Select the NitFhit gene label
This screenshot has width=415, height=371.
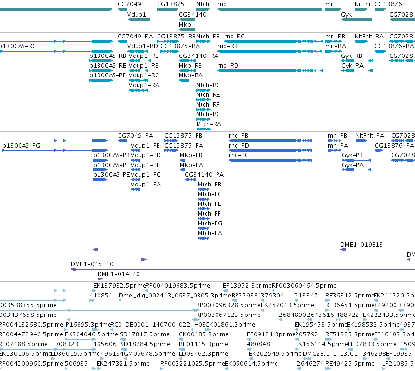click(x=363, y=4)
